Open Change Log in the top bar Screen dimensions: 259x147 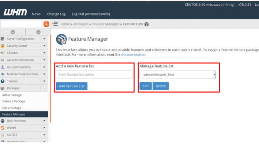tap(56, 14)
